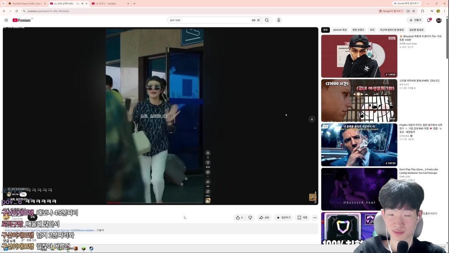The height and width of the screenshot is (253, 449).
Task: Open the YouTube hamburger guide menu
Action: pyautogui.click(x=6, y=20)
